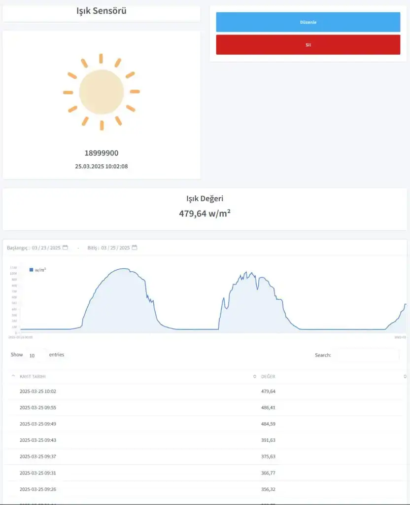Click the sun icon of the light sensor
This screenshot has width=410, height=505.
click(x=102, y=92)
